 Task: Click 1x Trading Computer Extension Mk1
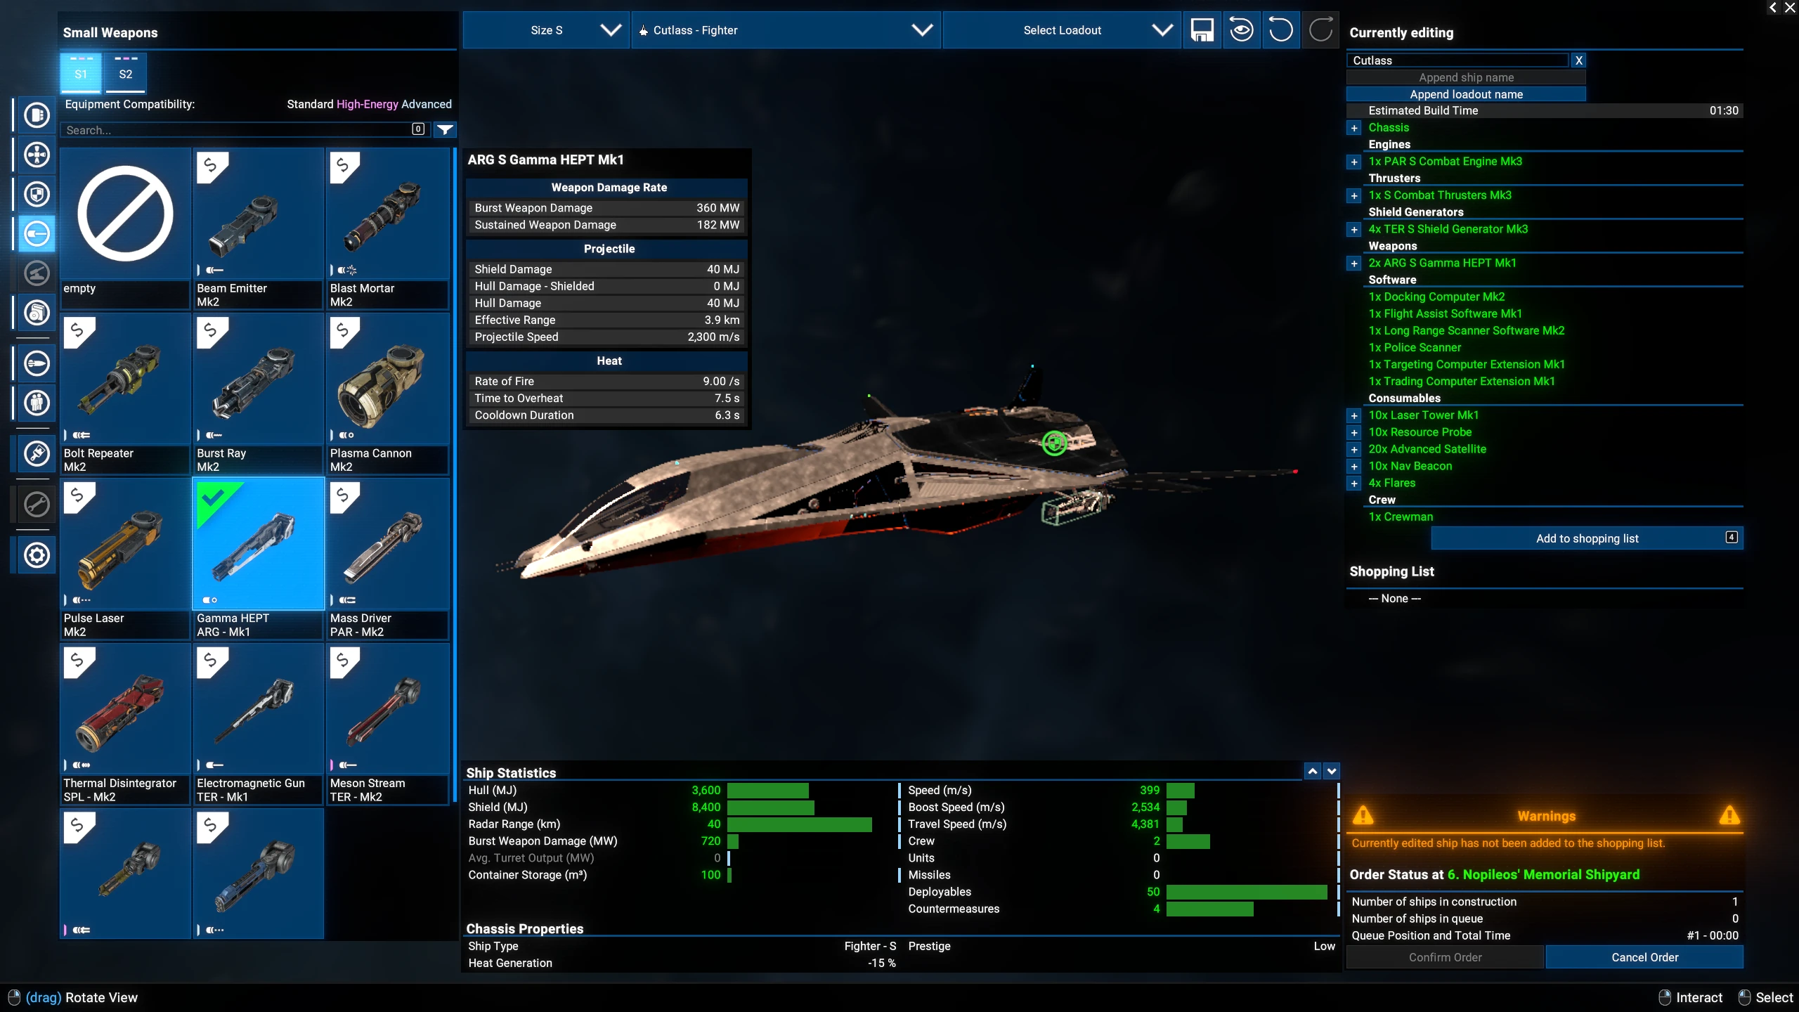tap(1461, 381)
